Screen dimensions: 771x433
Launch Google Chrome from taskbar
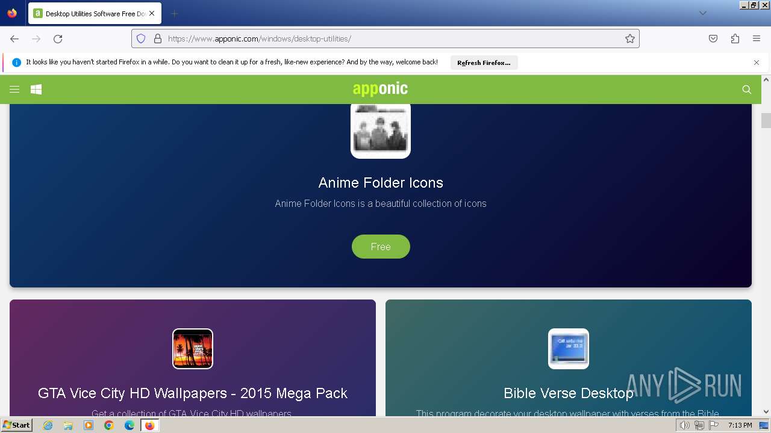click(x=109, y=425)
